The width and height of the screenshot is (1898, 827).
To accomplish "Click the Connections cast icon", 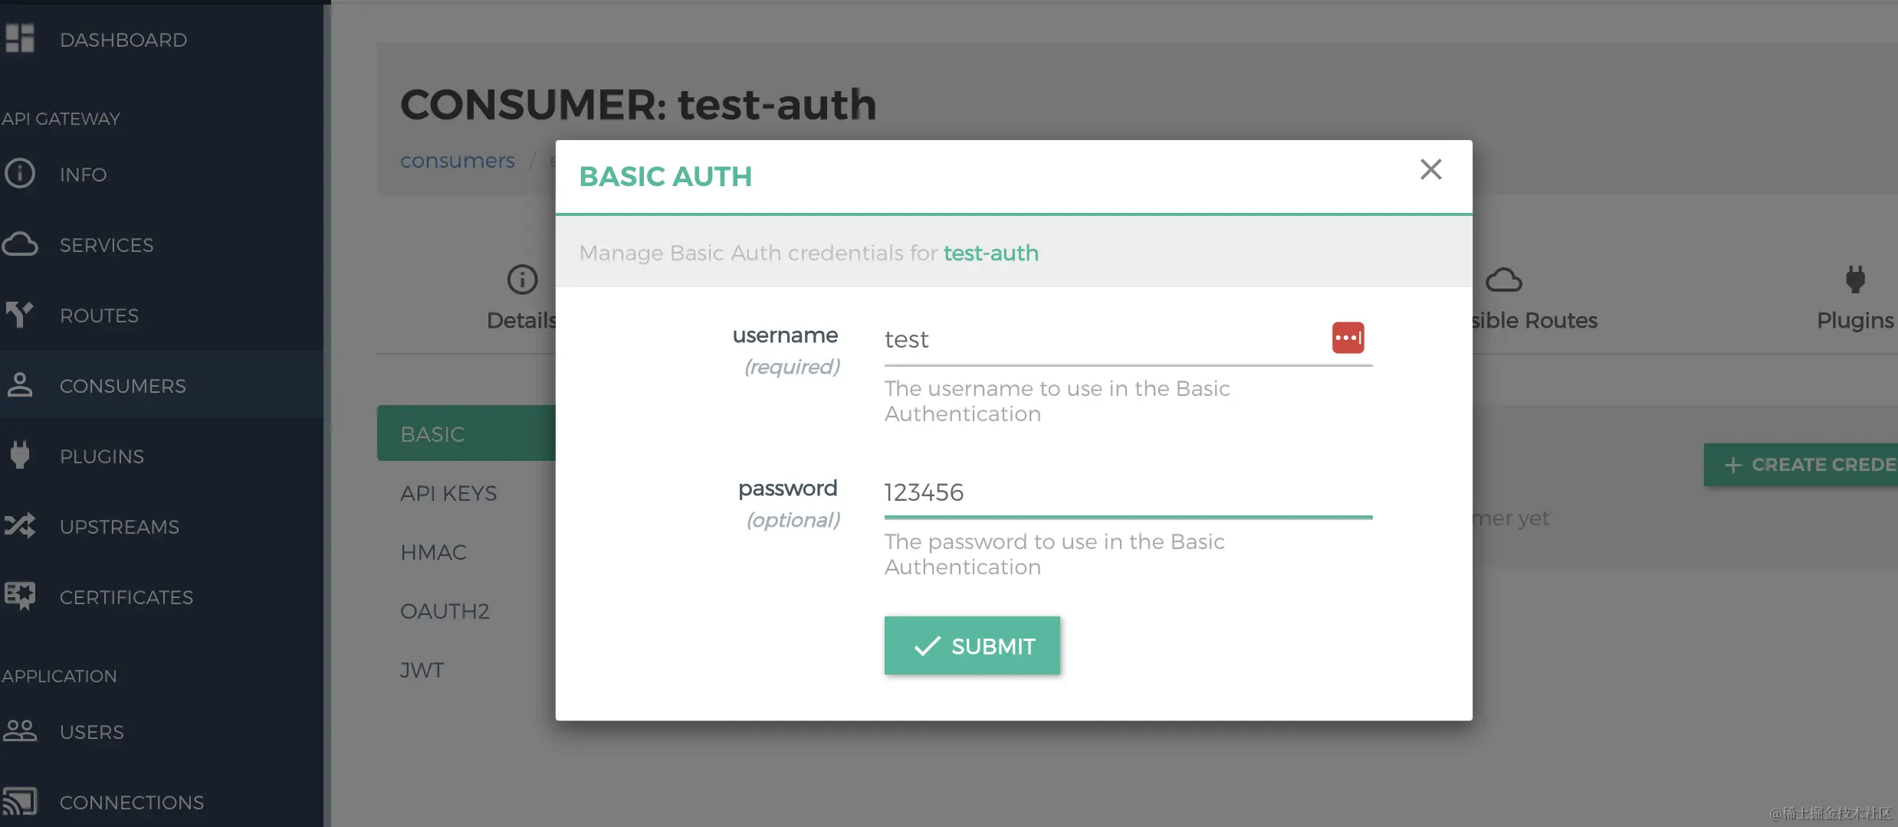I will click(20, 801).
